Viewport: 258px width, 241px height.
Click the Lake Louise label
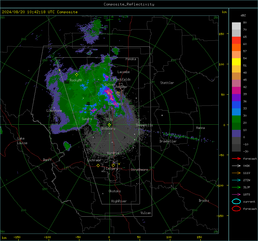[x=22, y=141]
